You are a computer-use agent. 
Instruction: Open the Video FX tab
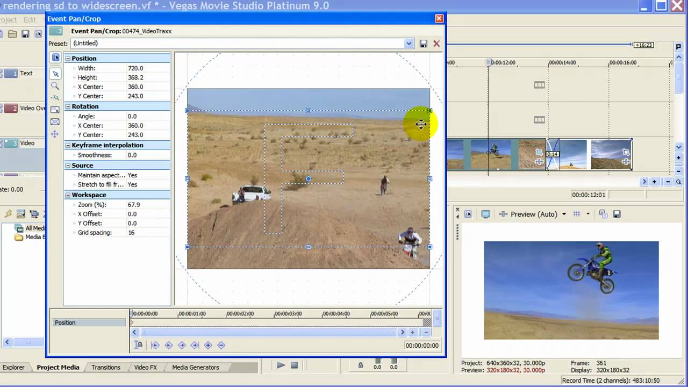coord(146,368)
